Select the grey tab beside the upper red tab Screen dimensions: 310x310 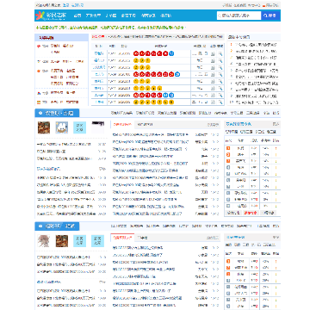click(x=145, y=125)
